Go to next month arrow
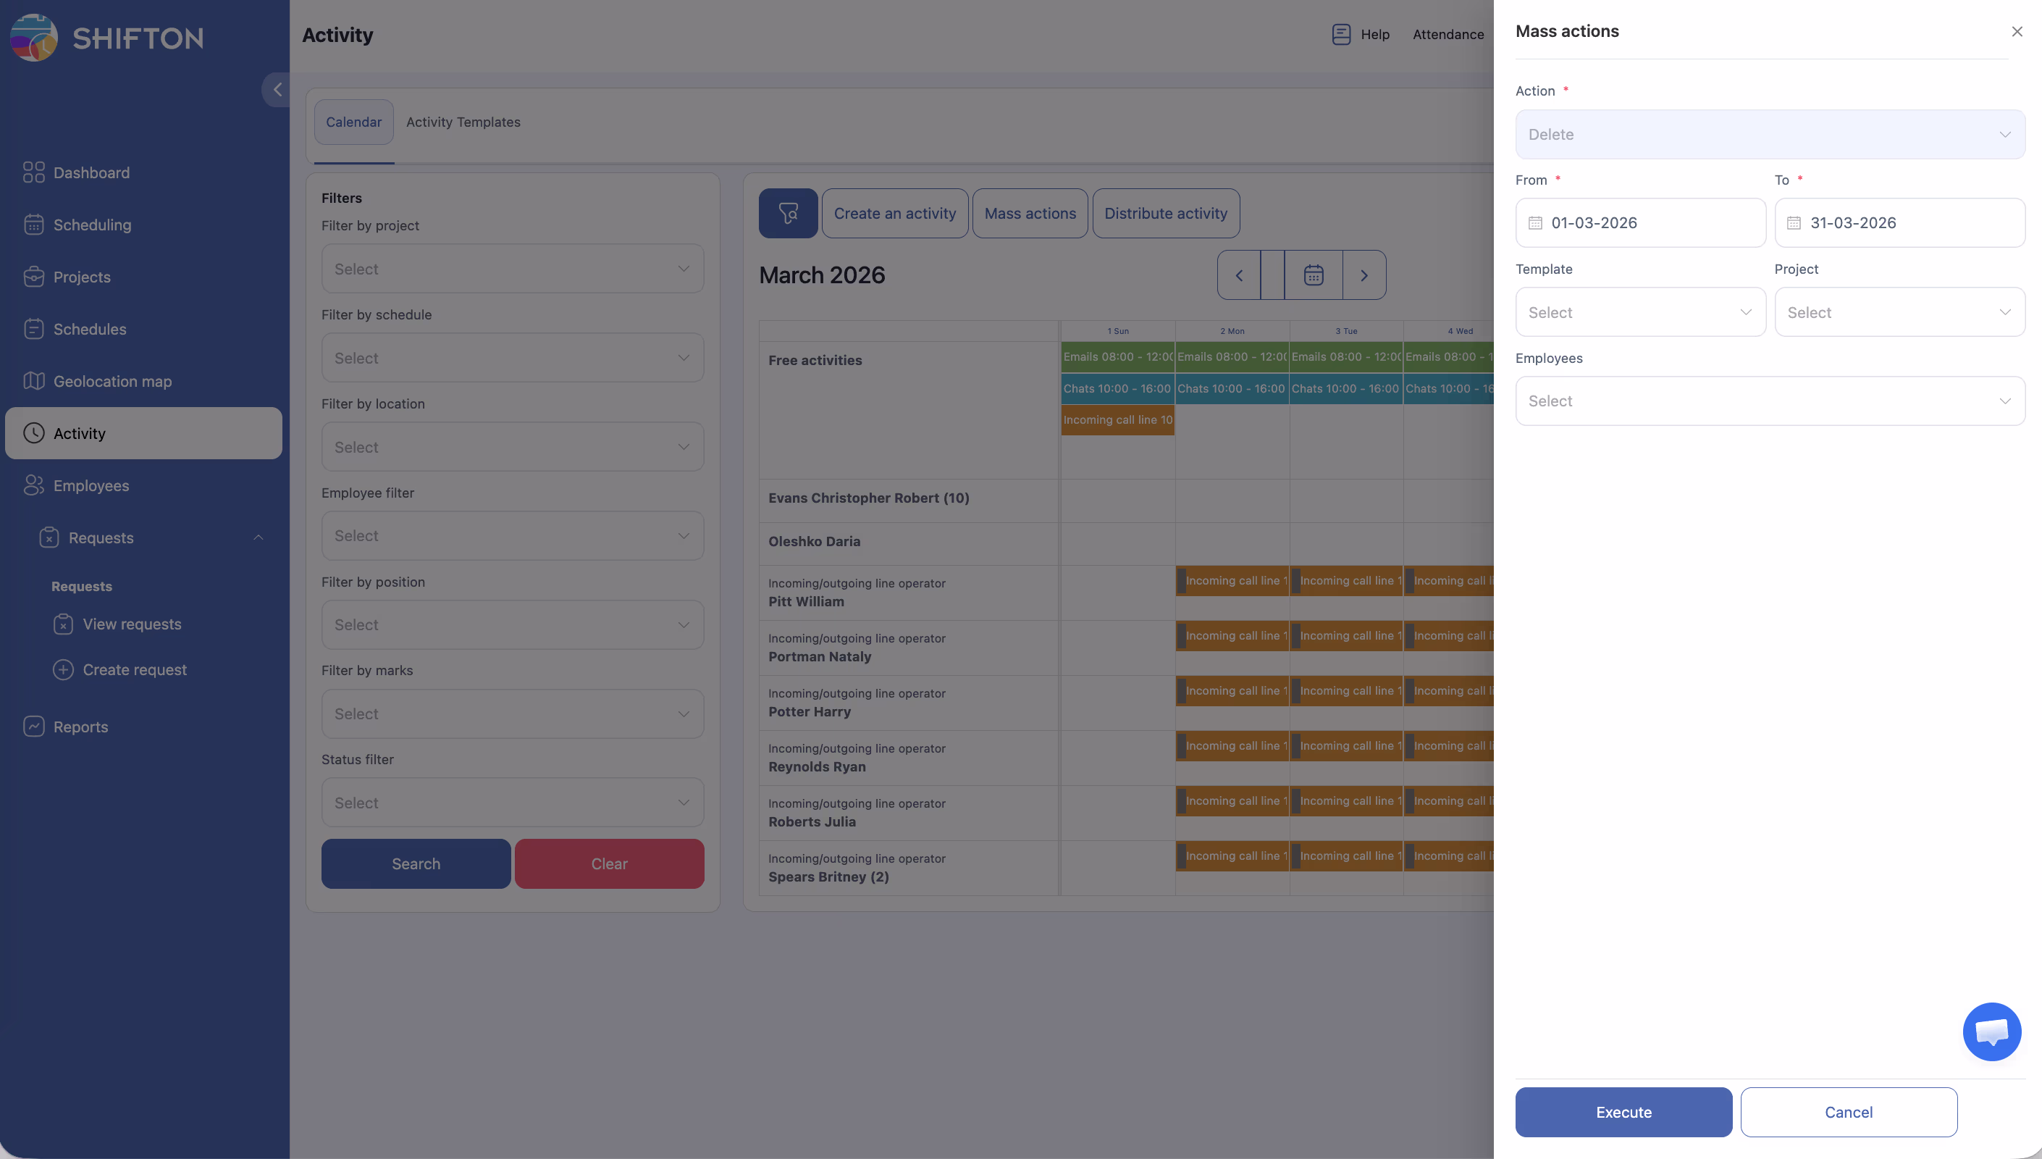Viewport: 2042px width, 1159px height. point(1364,275)
